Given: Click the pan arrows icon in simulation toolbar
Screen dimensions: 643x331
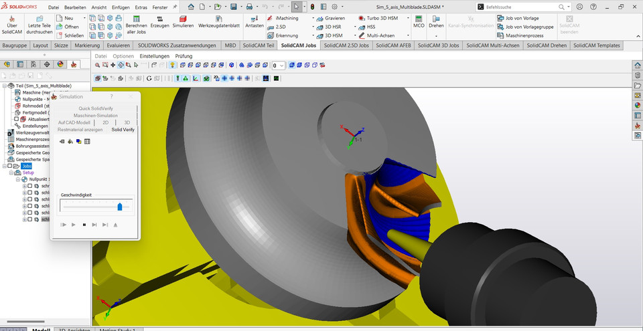Looking at the screenshot, I should click(113, 65).
